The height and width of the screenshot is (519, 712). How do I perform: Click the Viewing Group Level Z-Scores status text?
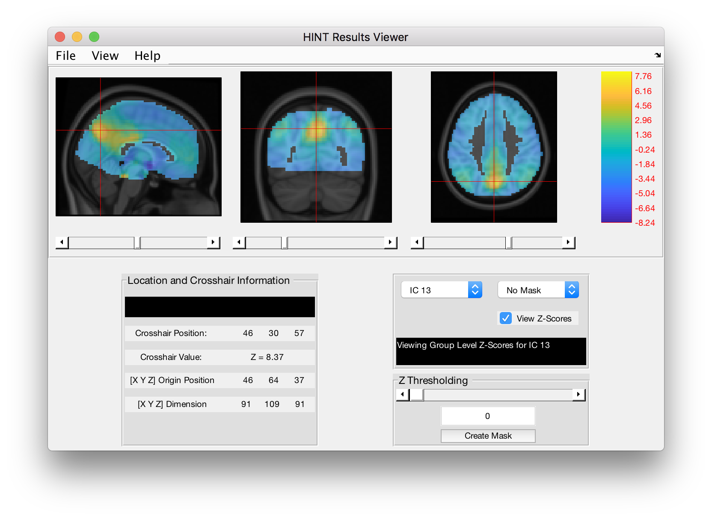[473, 345]
